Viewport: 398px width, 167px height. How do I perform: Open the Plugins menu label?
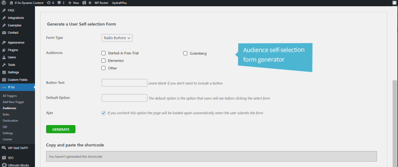[13, 50]
